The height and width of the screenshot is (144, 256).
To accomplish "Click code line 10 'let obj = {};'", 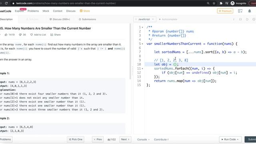I will 166,64.
